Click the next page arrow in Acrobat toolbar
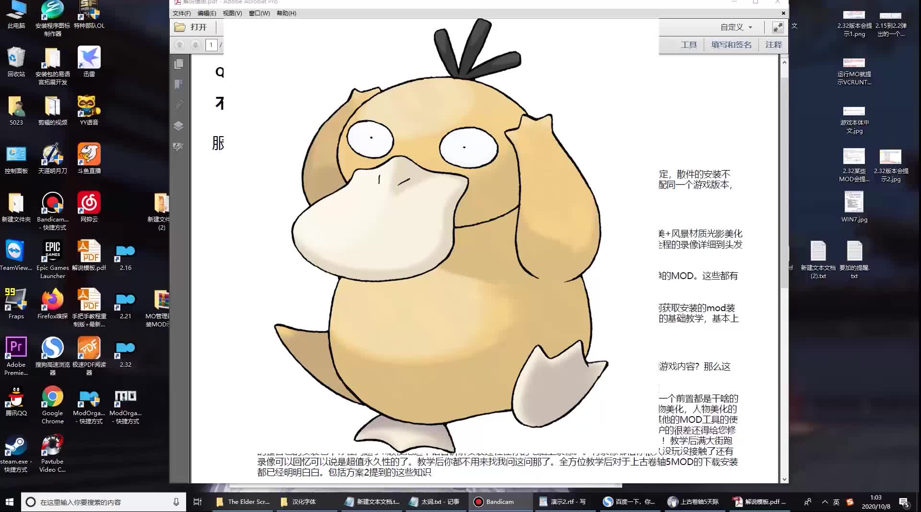Screen dimensions: 921x512 click(195, 45)
